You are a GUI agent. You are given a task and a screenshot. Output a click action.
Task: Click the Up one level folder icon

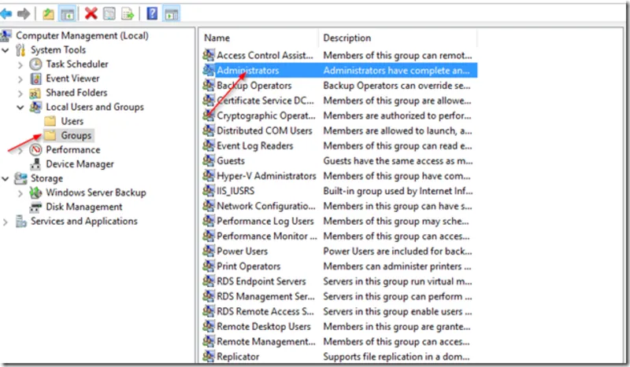pos(48,13)
